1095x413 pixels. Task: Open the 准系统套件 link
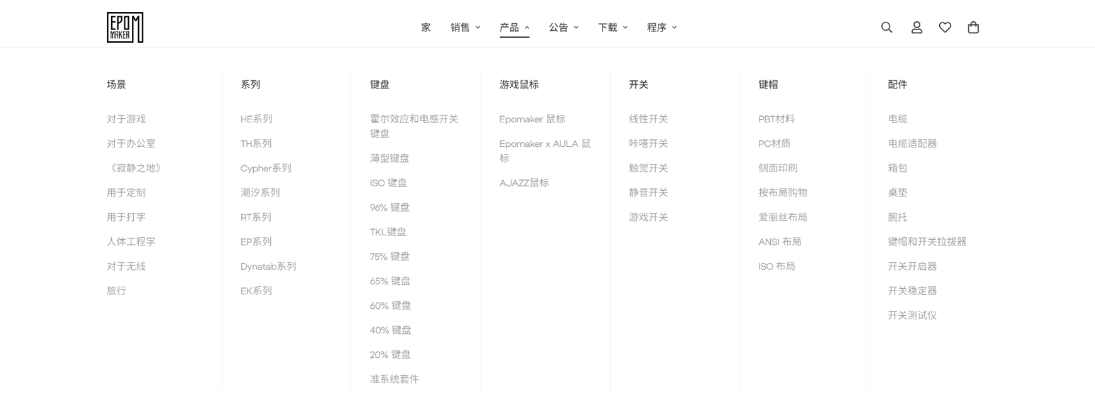coord(394,379)
